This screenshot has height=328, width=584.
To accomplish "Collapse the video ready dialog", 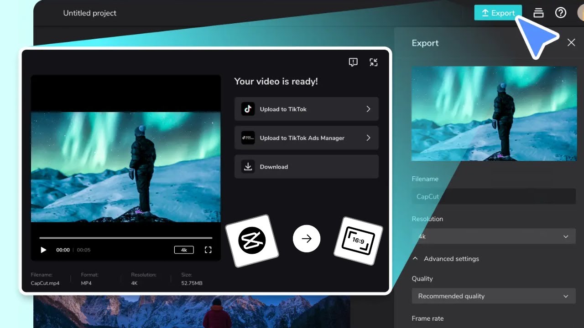I will point(374,62).
